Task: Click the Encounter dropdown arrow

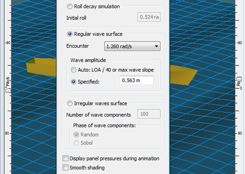Action: coord(156,46)
